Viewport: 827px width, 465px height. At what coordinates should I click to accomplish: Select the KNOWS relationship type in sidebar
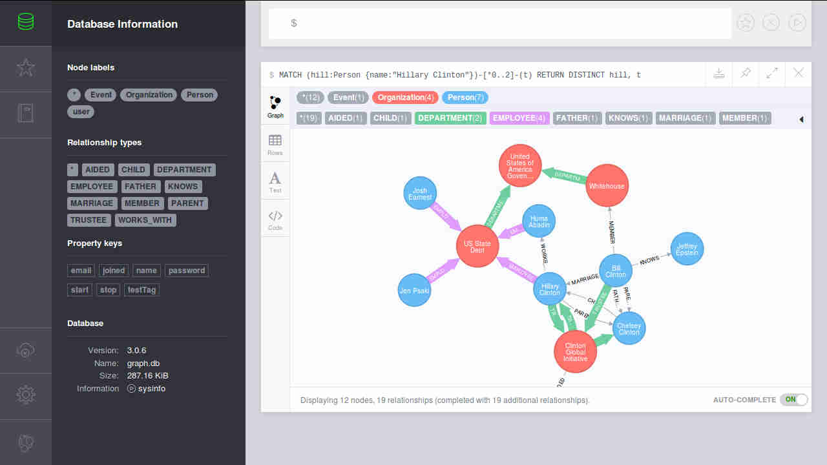(x=183, y=187)
